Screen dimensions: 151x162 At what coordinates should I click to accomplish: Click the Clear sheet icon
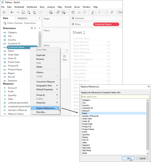[63, 12]
